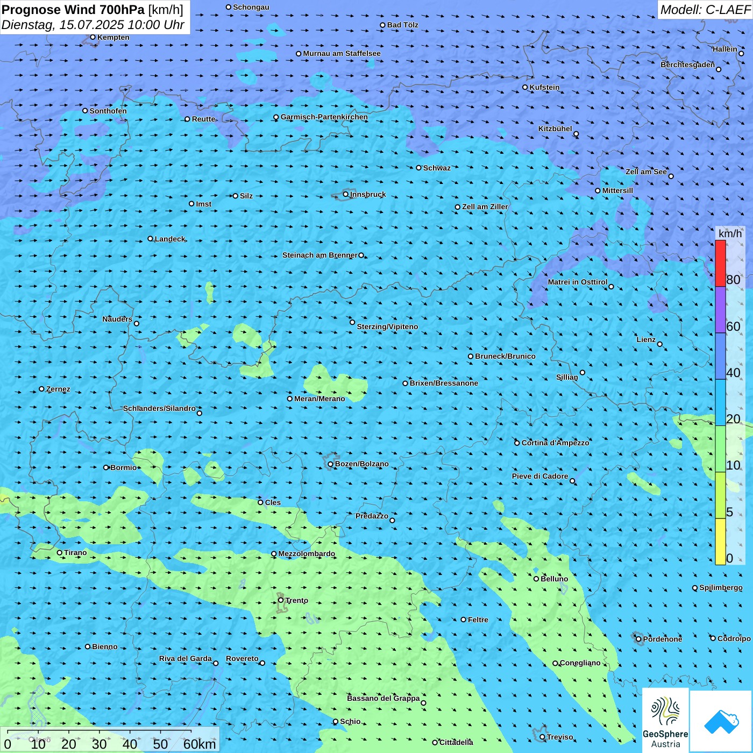
Task: Click the green 10-20 legend color
Action: [x=720, y=449]
